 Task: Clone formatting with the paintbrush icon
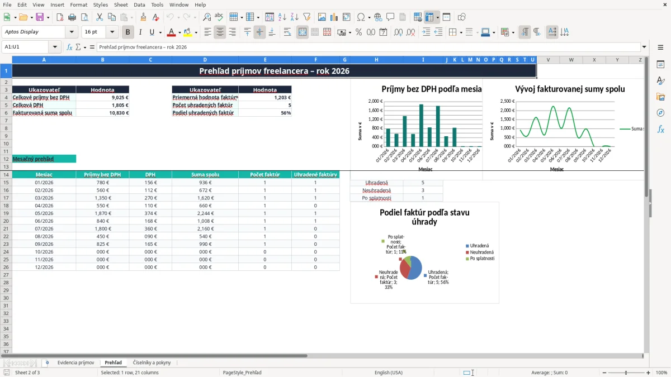tap(144, 17)
